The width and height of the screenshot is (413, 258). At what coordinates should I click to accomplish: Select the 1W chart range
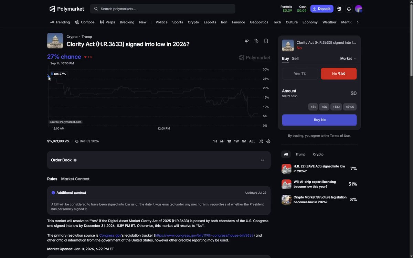coord(236,141)
